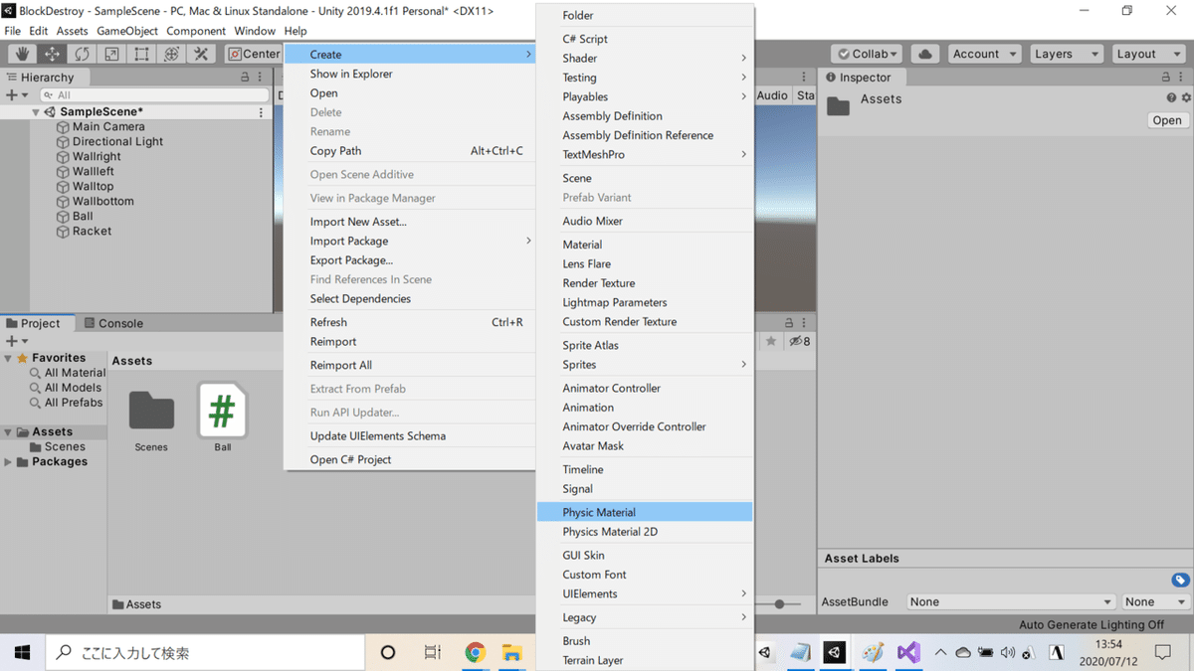
Task: Open the Component menu
Action: point(196,31)
